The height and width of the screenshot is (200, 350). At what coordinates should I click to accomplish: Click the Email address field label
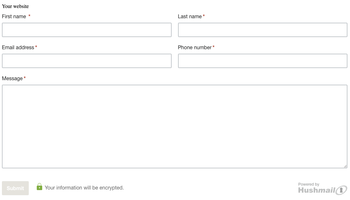click(18, 48)
